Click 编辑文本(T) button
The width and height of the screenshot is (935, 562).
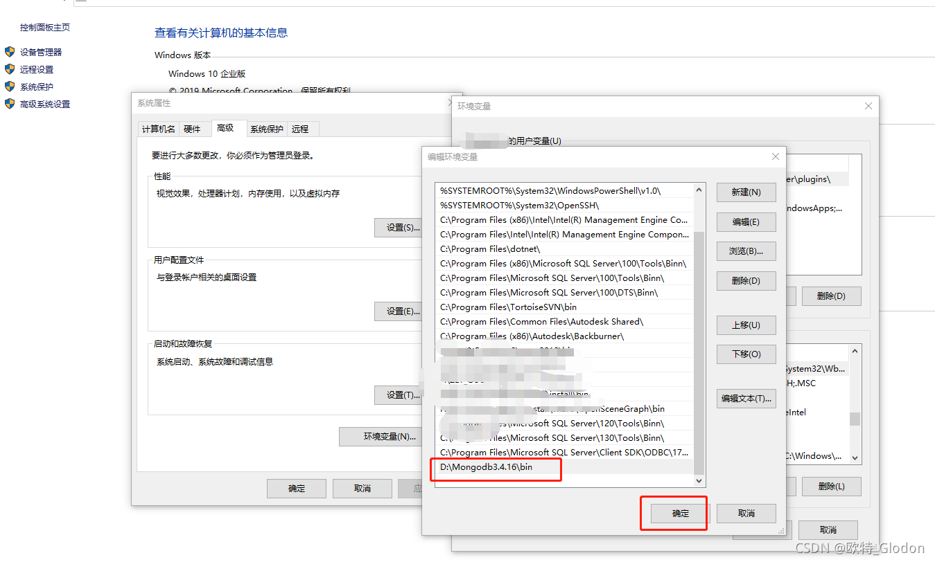click(x=746, y=398)
